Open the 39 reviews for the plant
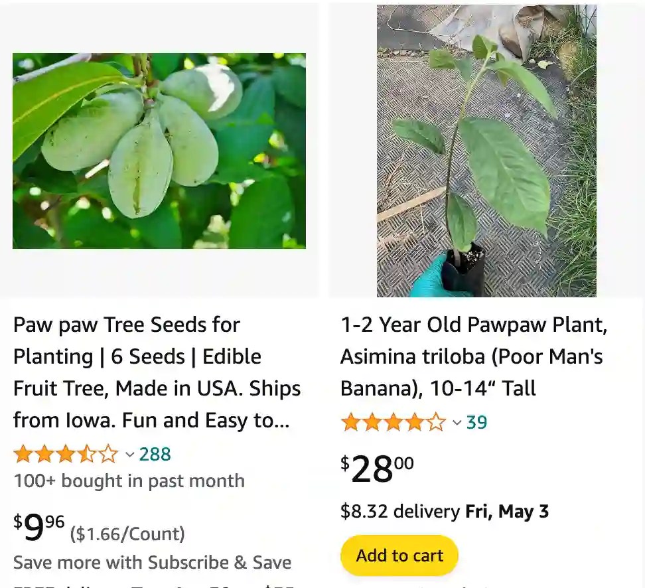645x588 pixels. [x=478, y=421]
